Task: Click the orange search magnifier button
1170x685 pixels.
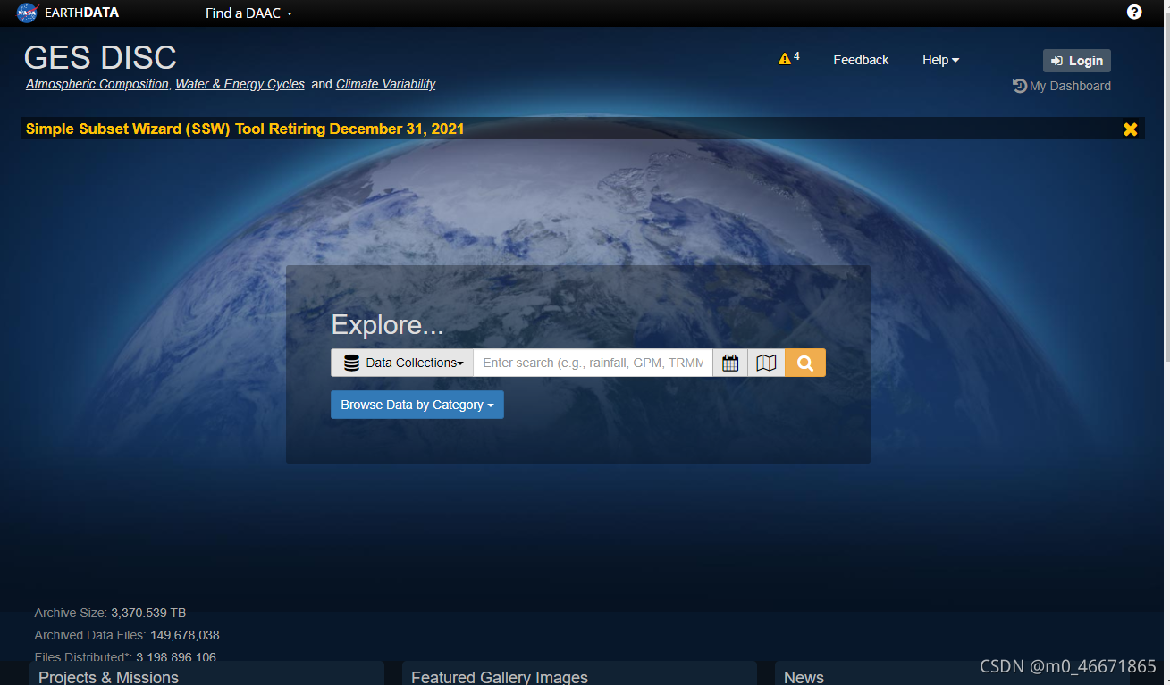Action: [x=805, y=363]
